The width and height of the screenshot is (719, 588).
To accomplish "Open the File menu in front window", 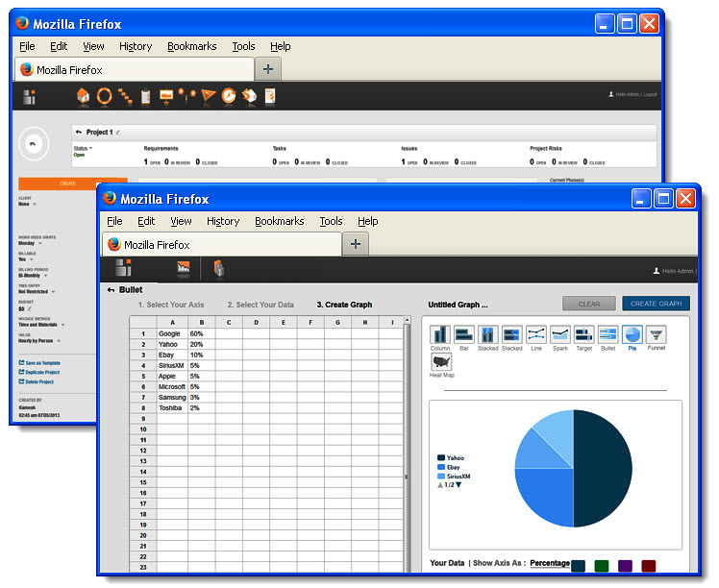I will [x=114, y=221].
